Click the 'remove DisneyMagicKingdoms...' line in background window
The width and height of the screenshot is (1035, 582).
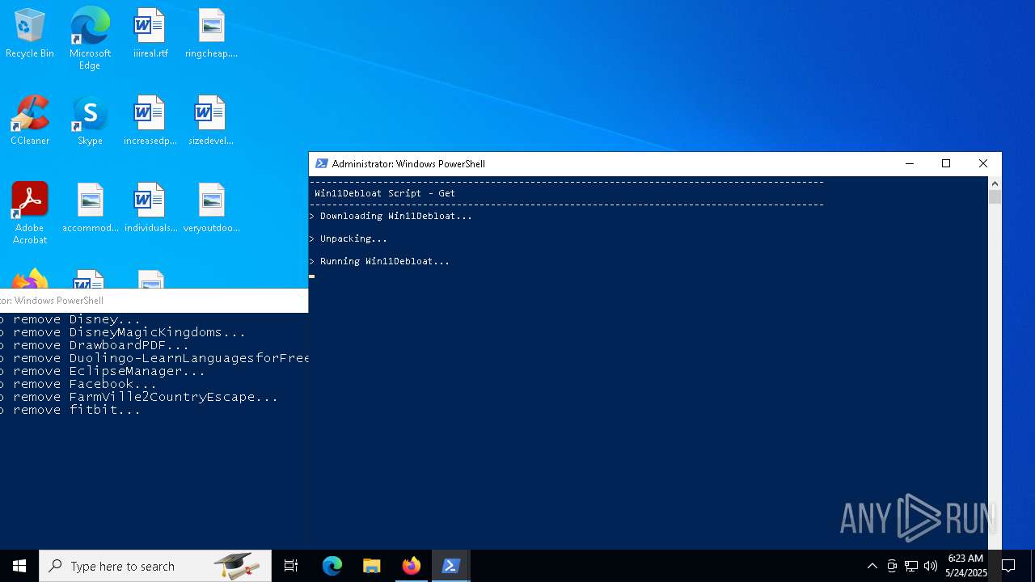(123, 332)
